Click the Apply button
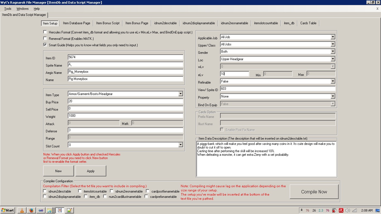Image resolution: width=381 pixels, height=214 pixels. click(91, 171)
